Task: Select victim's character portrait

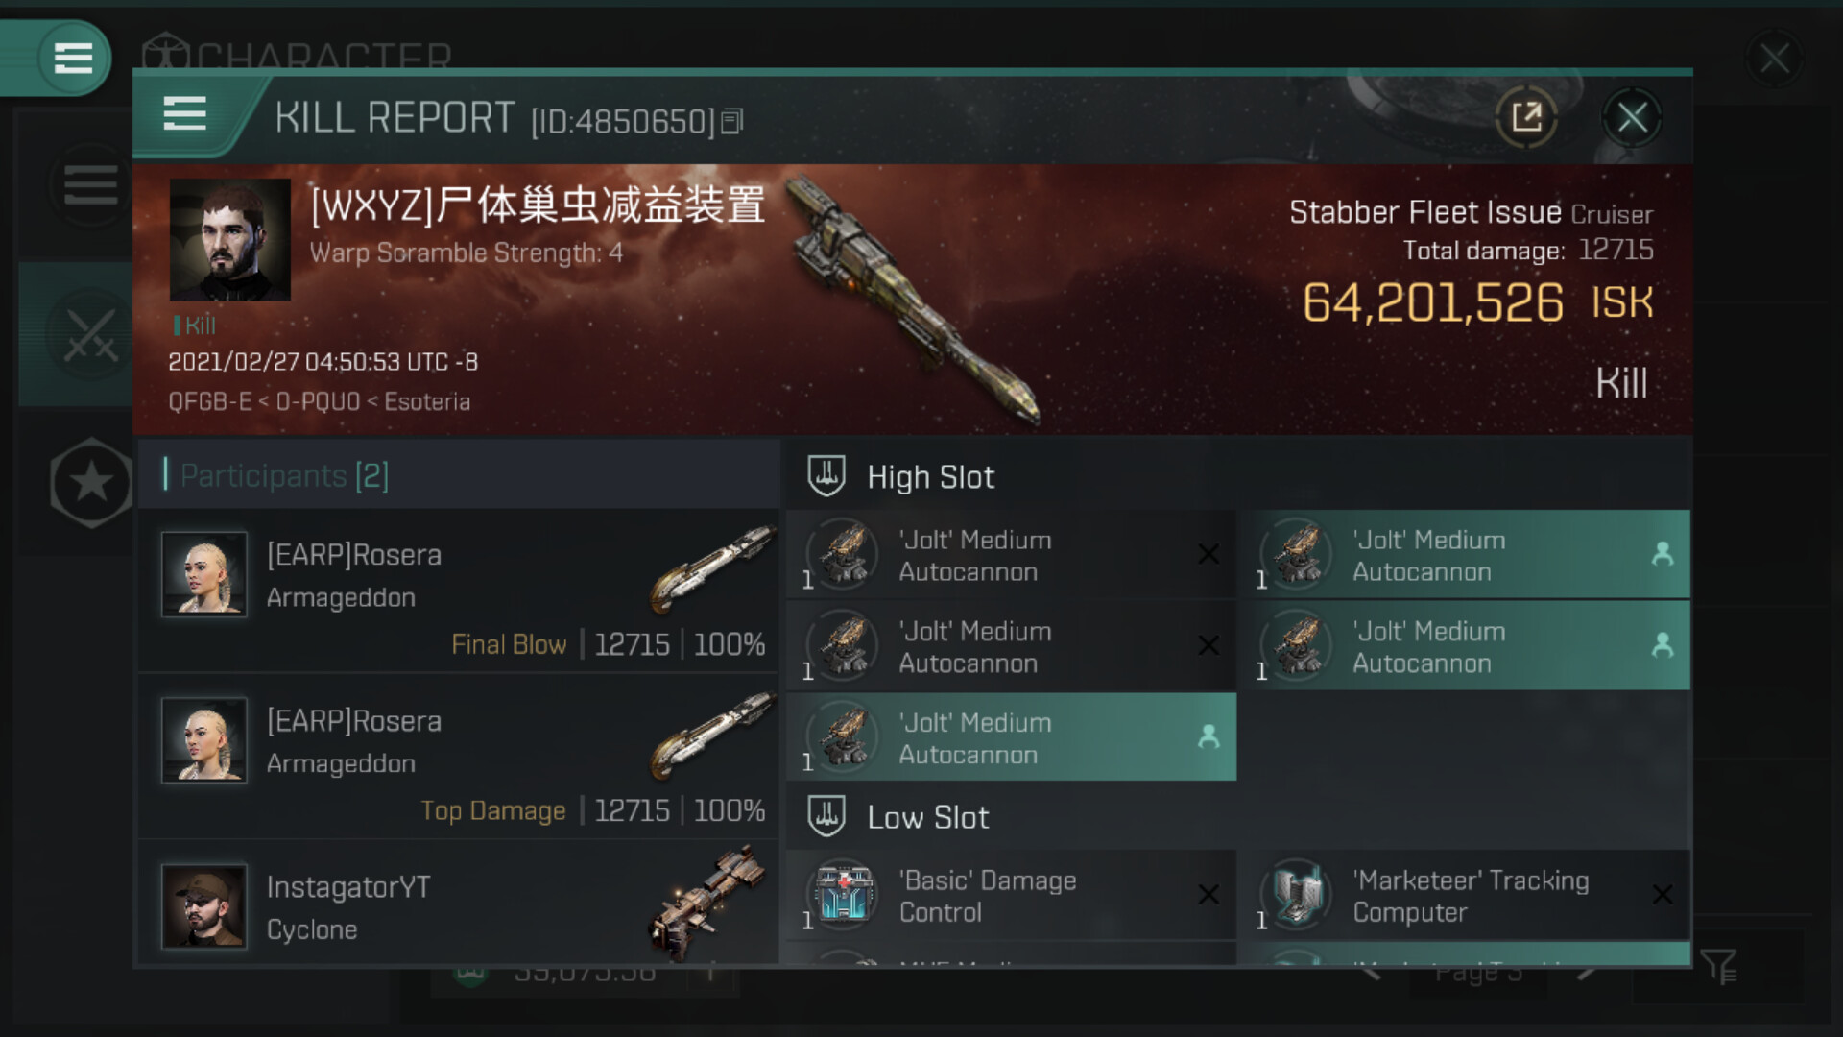Action: (230, 240)
